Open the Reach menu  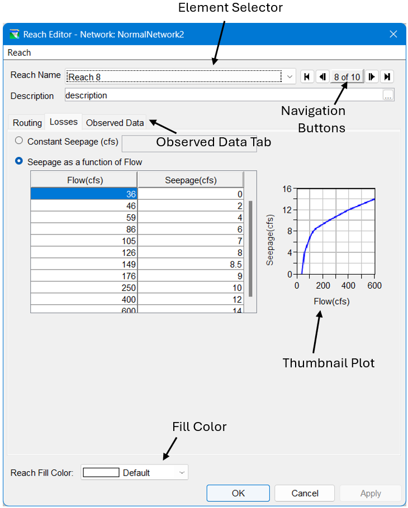tap(20, 52)
